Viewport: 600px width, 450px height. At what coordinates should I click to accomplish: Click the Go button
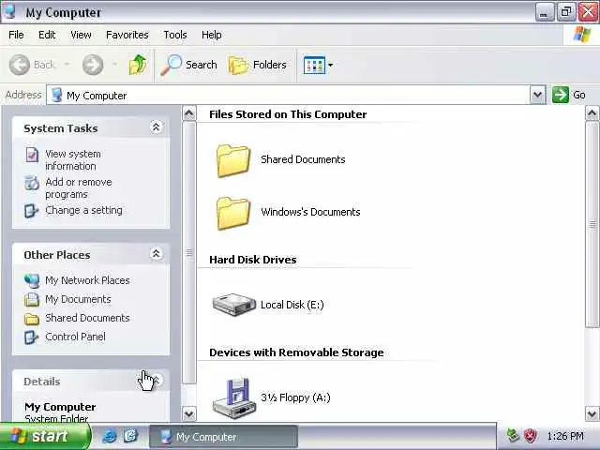(569, 95)
